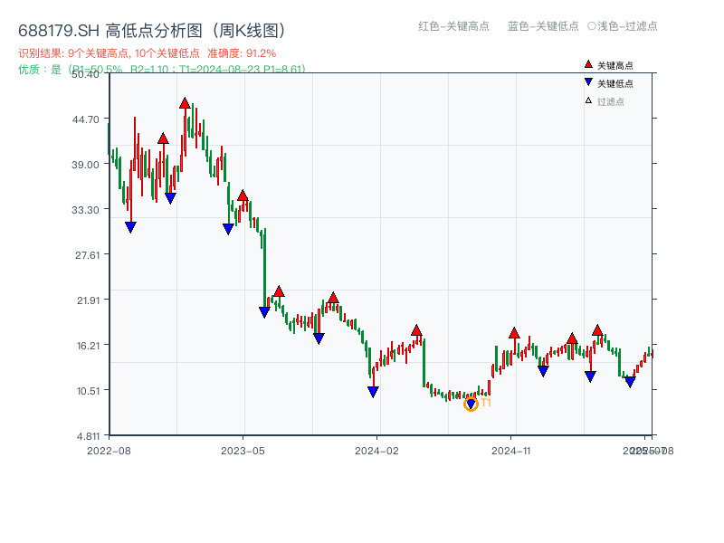Click the 688179.SH chart title

coord(149,29)
